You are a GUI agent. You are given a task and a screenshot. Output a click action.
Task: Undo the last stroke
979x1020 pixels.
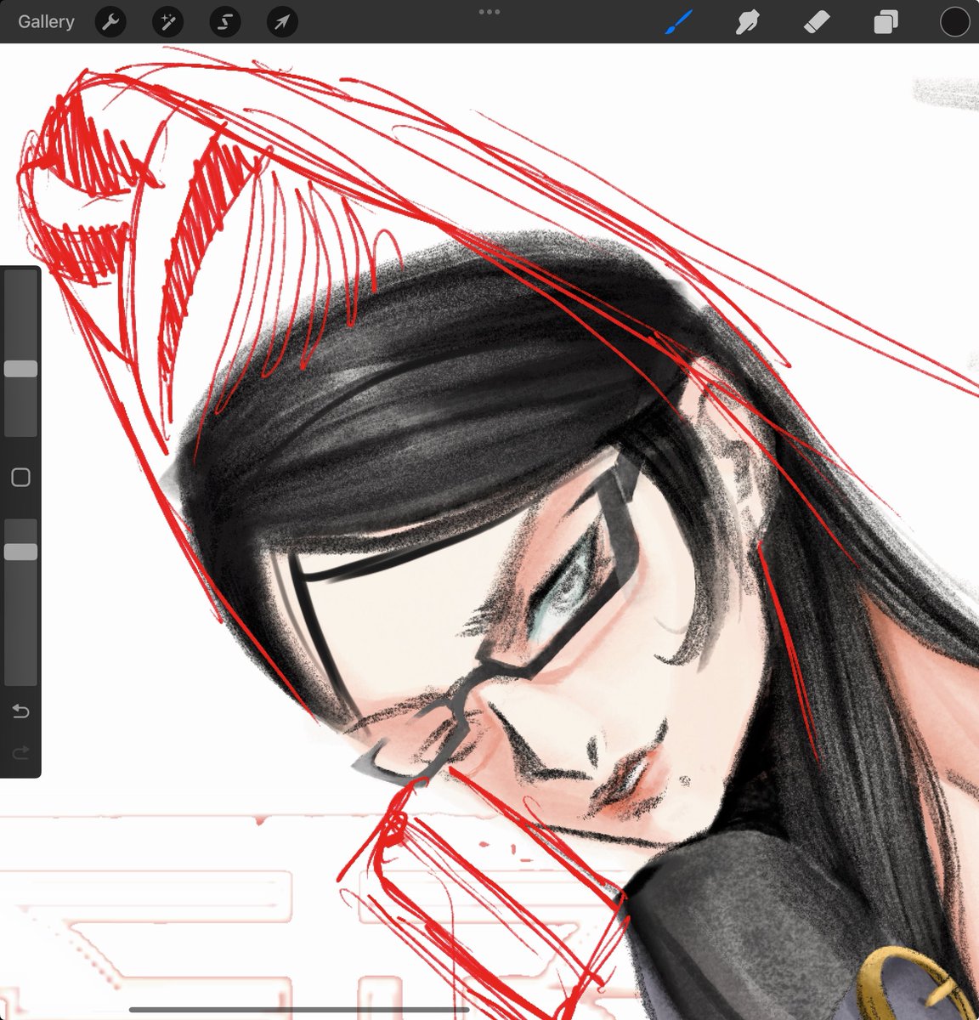pos(20,711)
